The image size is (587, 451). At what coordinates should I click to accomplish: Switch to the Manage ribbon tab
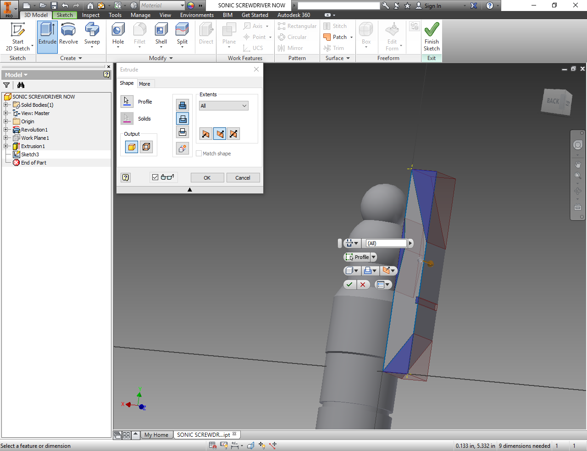click(x=140, y=15)
